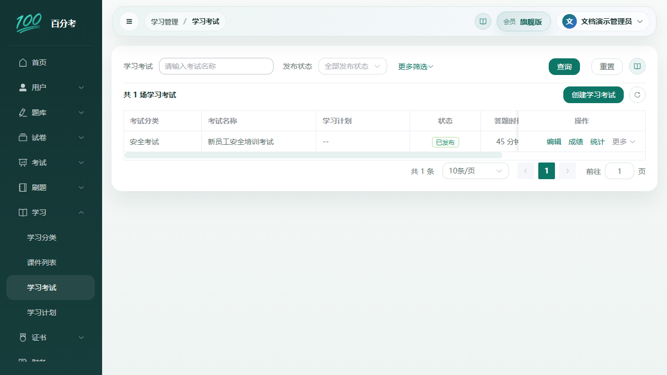Select 学习考试 submenu item
Screen dimensions: 667x375
tap(51, 287)
